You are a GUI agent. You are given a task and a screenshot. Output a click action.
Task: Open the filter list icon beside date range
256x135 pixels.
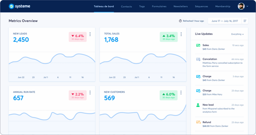[245, 21]
